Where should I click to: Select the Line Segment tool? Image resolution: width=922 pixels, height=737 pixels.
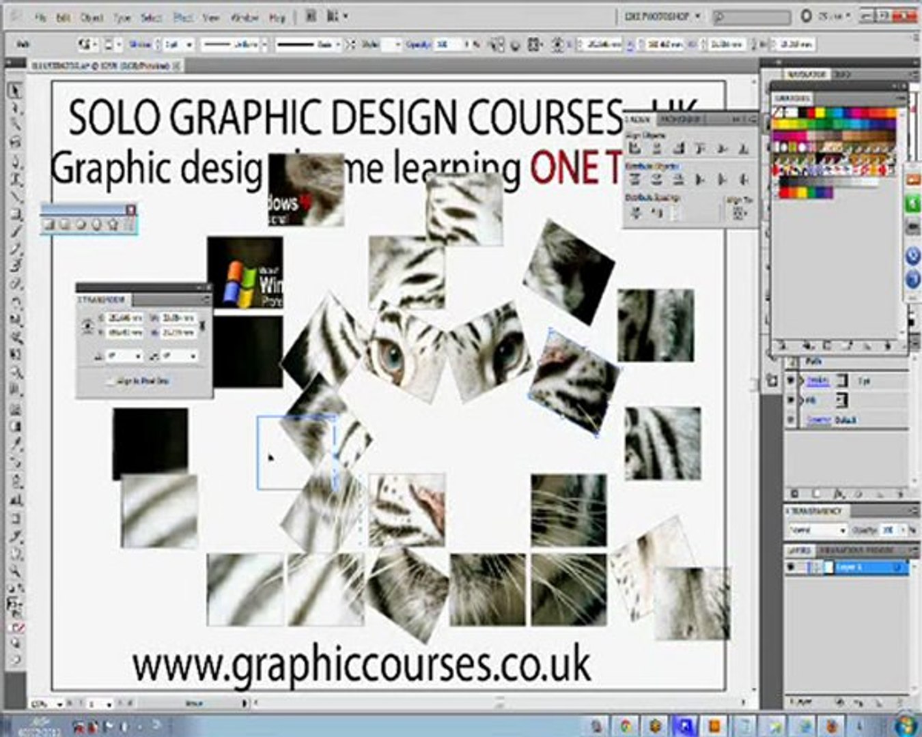click(15, 197)
